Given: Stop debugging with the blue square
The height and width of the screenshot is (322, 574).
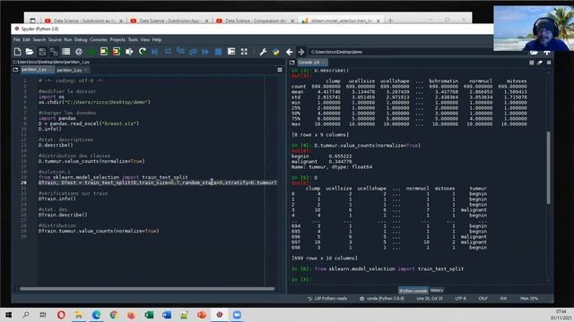Looking at the screenshot, I should (218, 52).
